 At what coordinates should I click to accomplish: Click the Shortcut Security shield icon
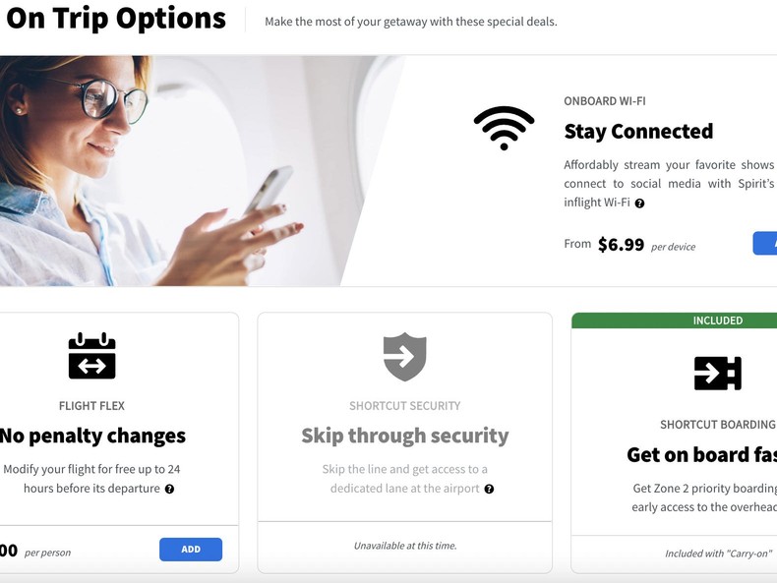405,357
